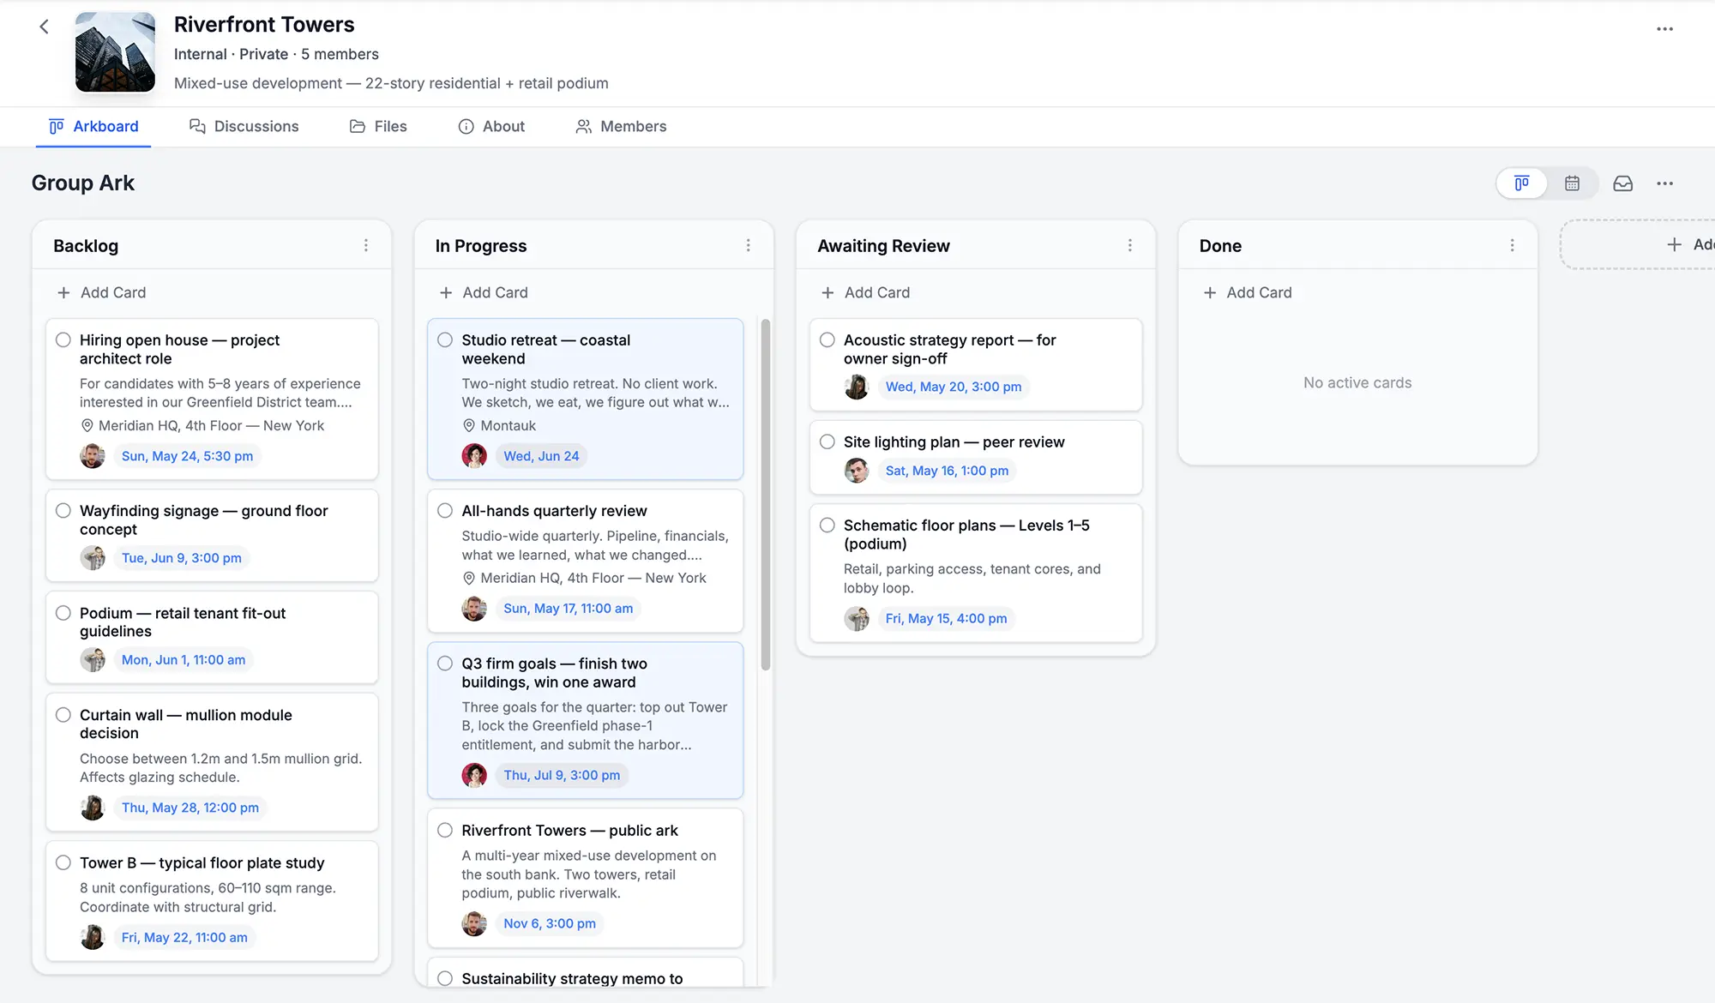Check off the Acoustic strategy report card
The width and height of the screenshot is (1715, 1003).
[827, 339]
